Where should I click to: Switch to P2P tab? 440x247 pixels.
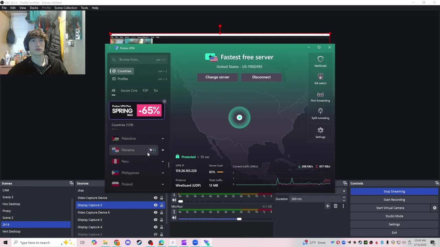click(145, 91)
